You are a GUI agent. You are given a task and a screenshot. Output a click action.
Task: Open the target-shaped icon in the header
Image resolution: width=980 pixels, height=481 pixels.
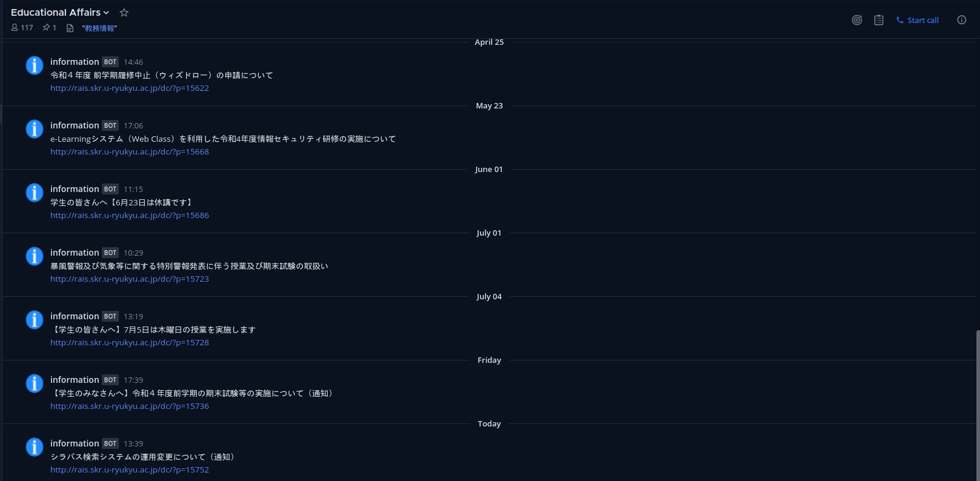pyautogui.click(x=857, y=20)
